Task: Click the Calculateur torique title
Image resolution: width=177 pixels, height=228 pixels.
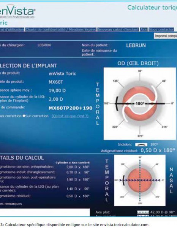Action: tap(152, 8)
